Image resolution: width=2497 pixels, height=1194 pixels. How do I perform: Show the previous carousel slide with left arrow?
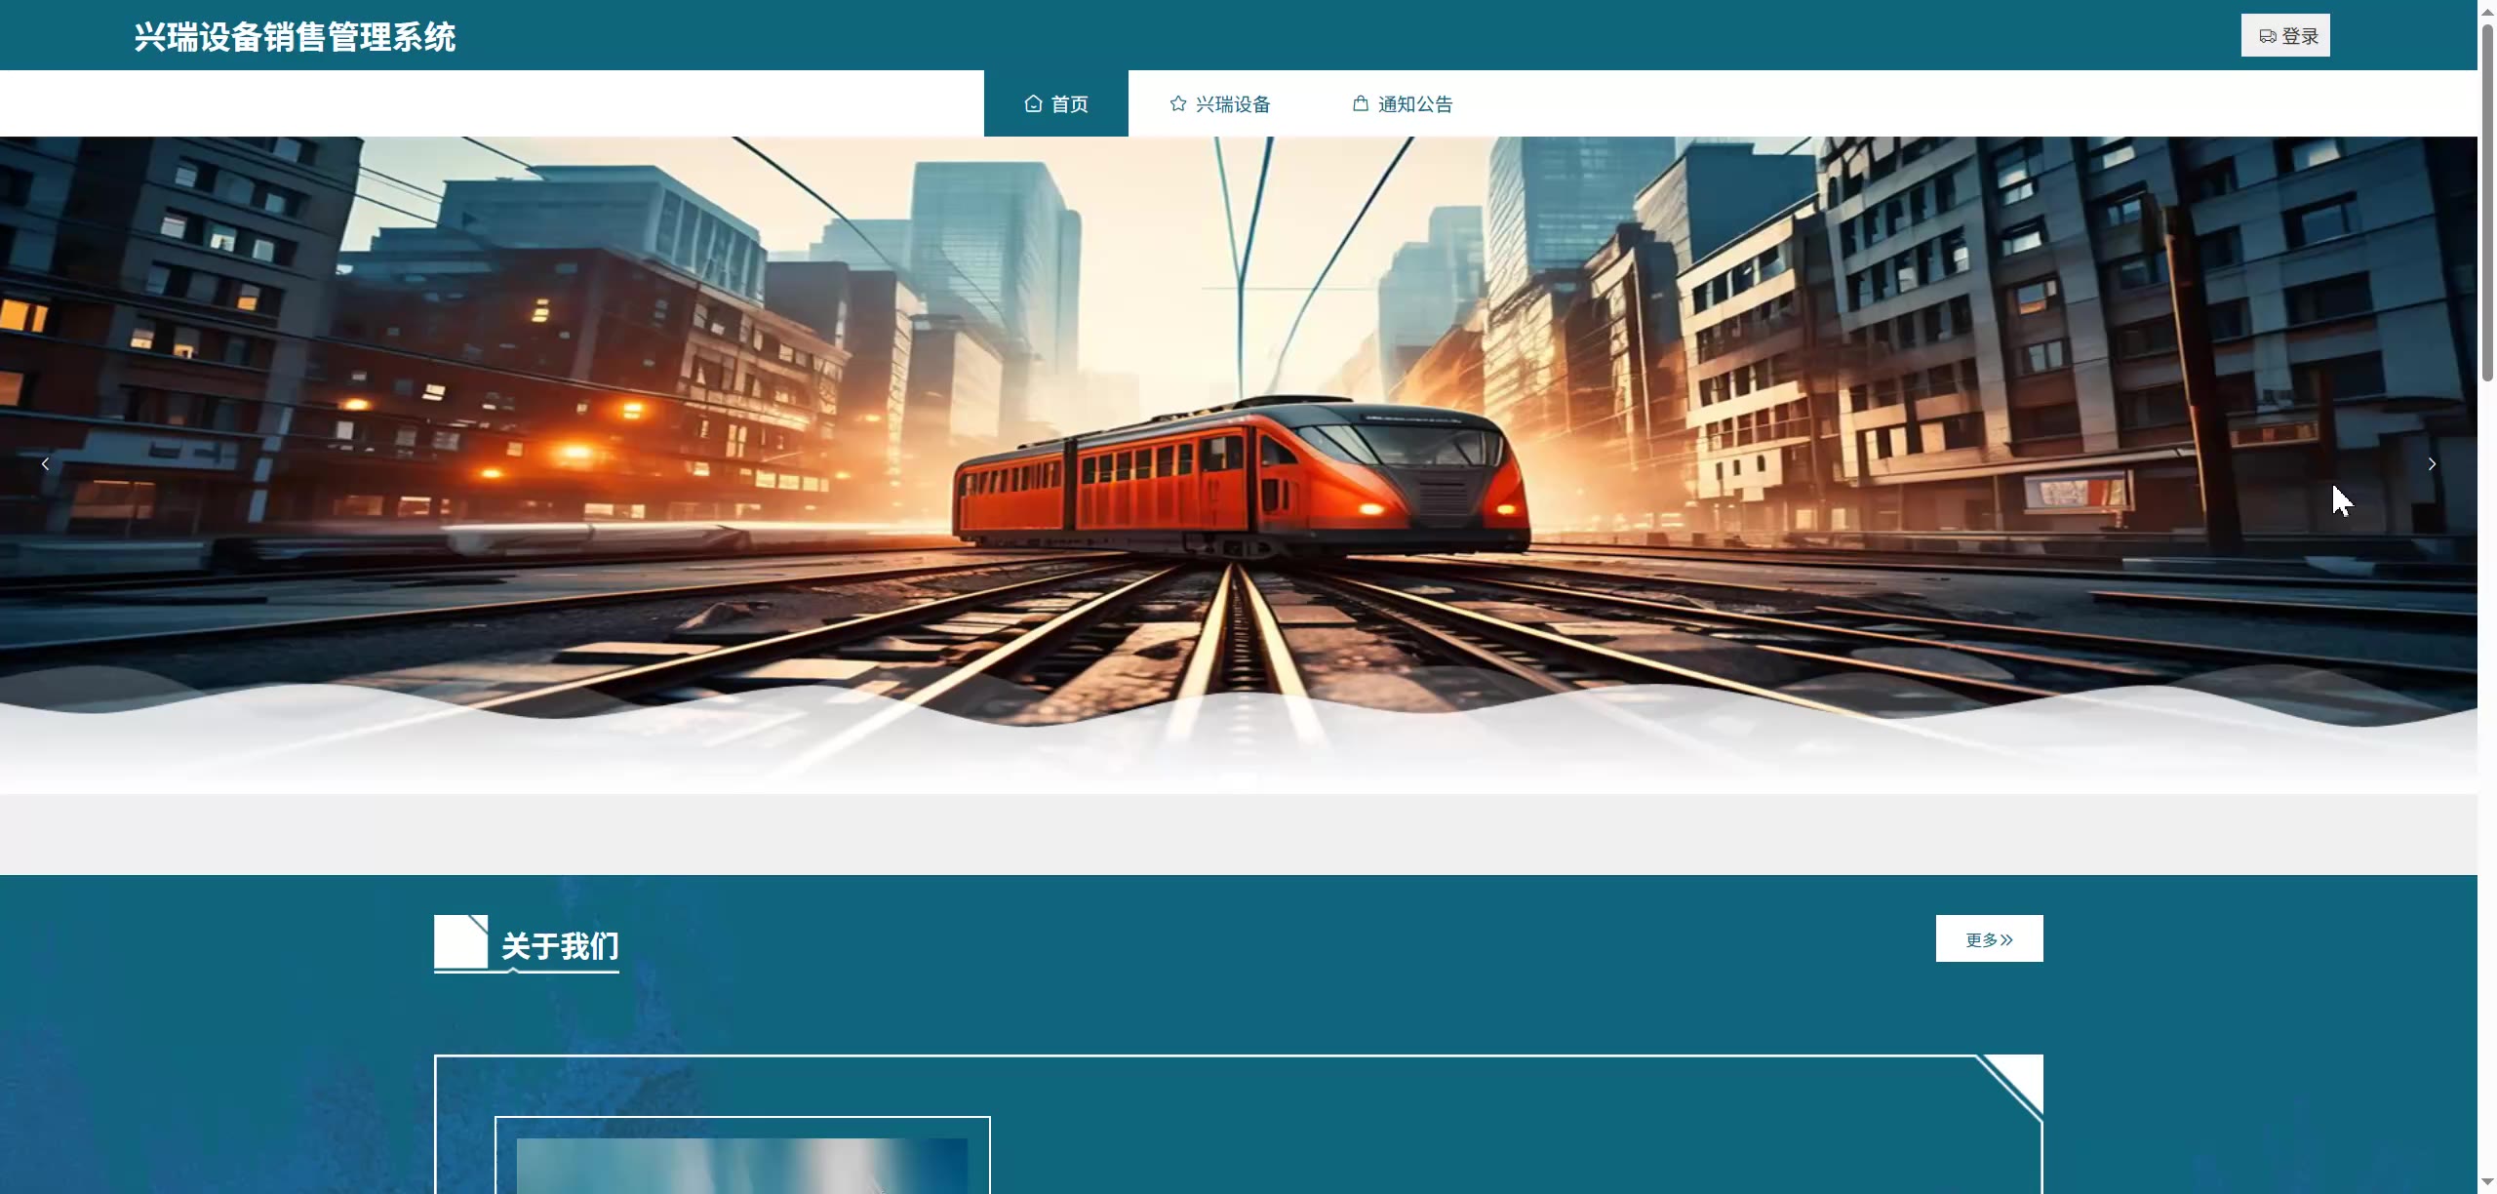coord(45,464)
